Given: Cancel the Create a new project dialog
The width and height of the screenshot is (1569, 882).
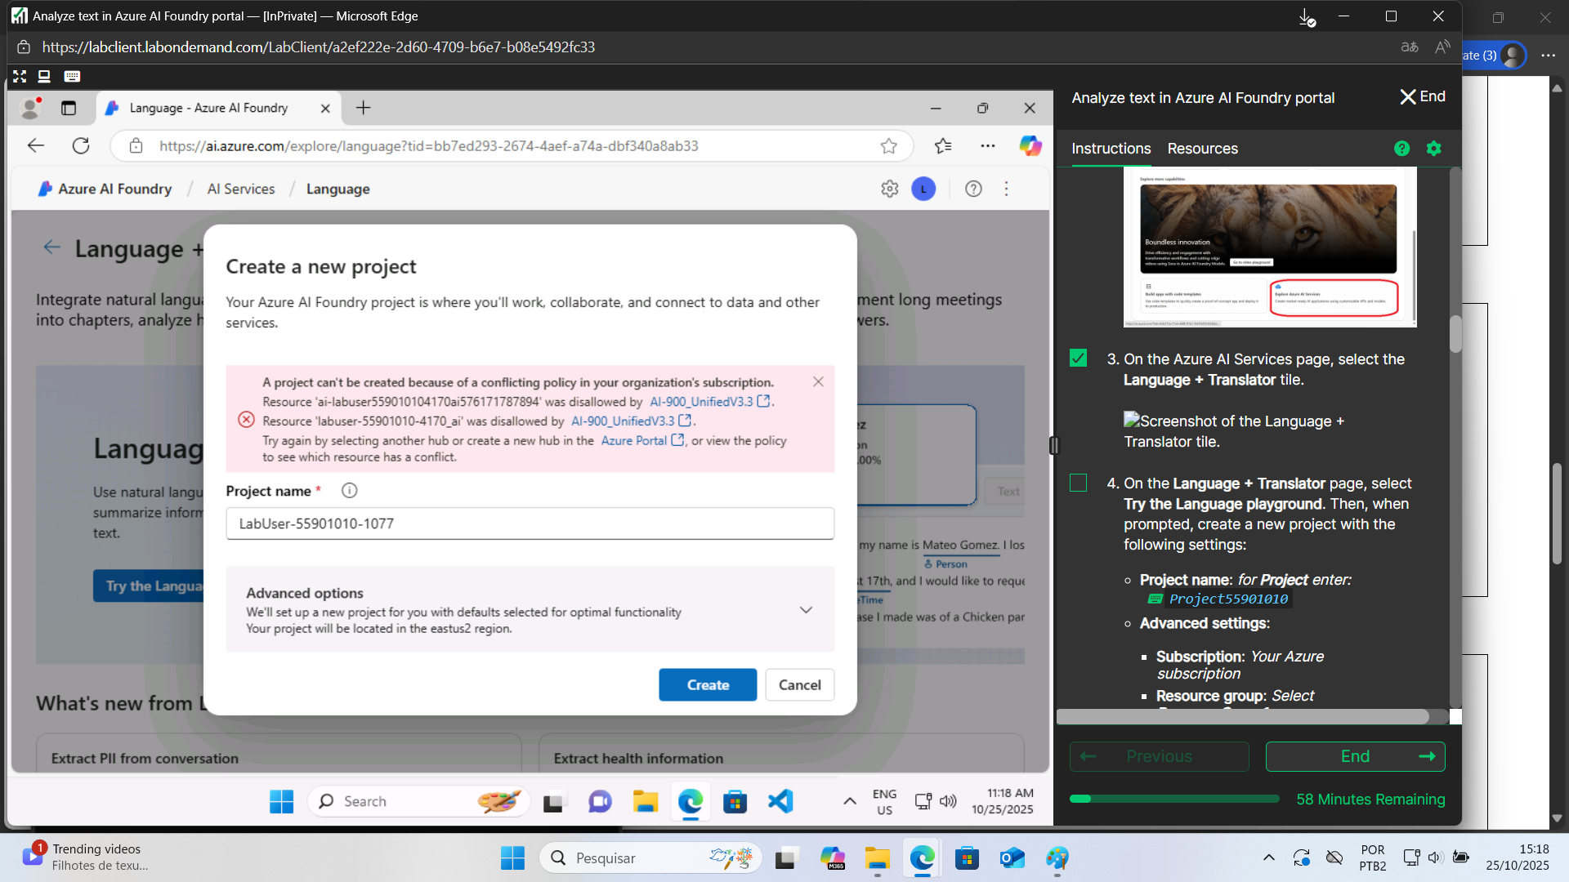Looking at the screenshot, I should [x=799, y=685].
